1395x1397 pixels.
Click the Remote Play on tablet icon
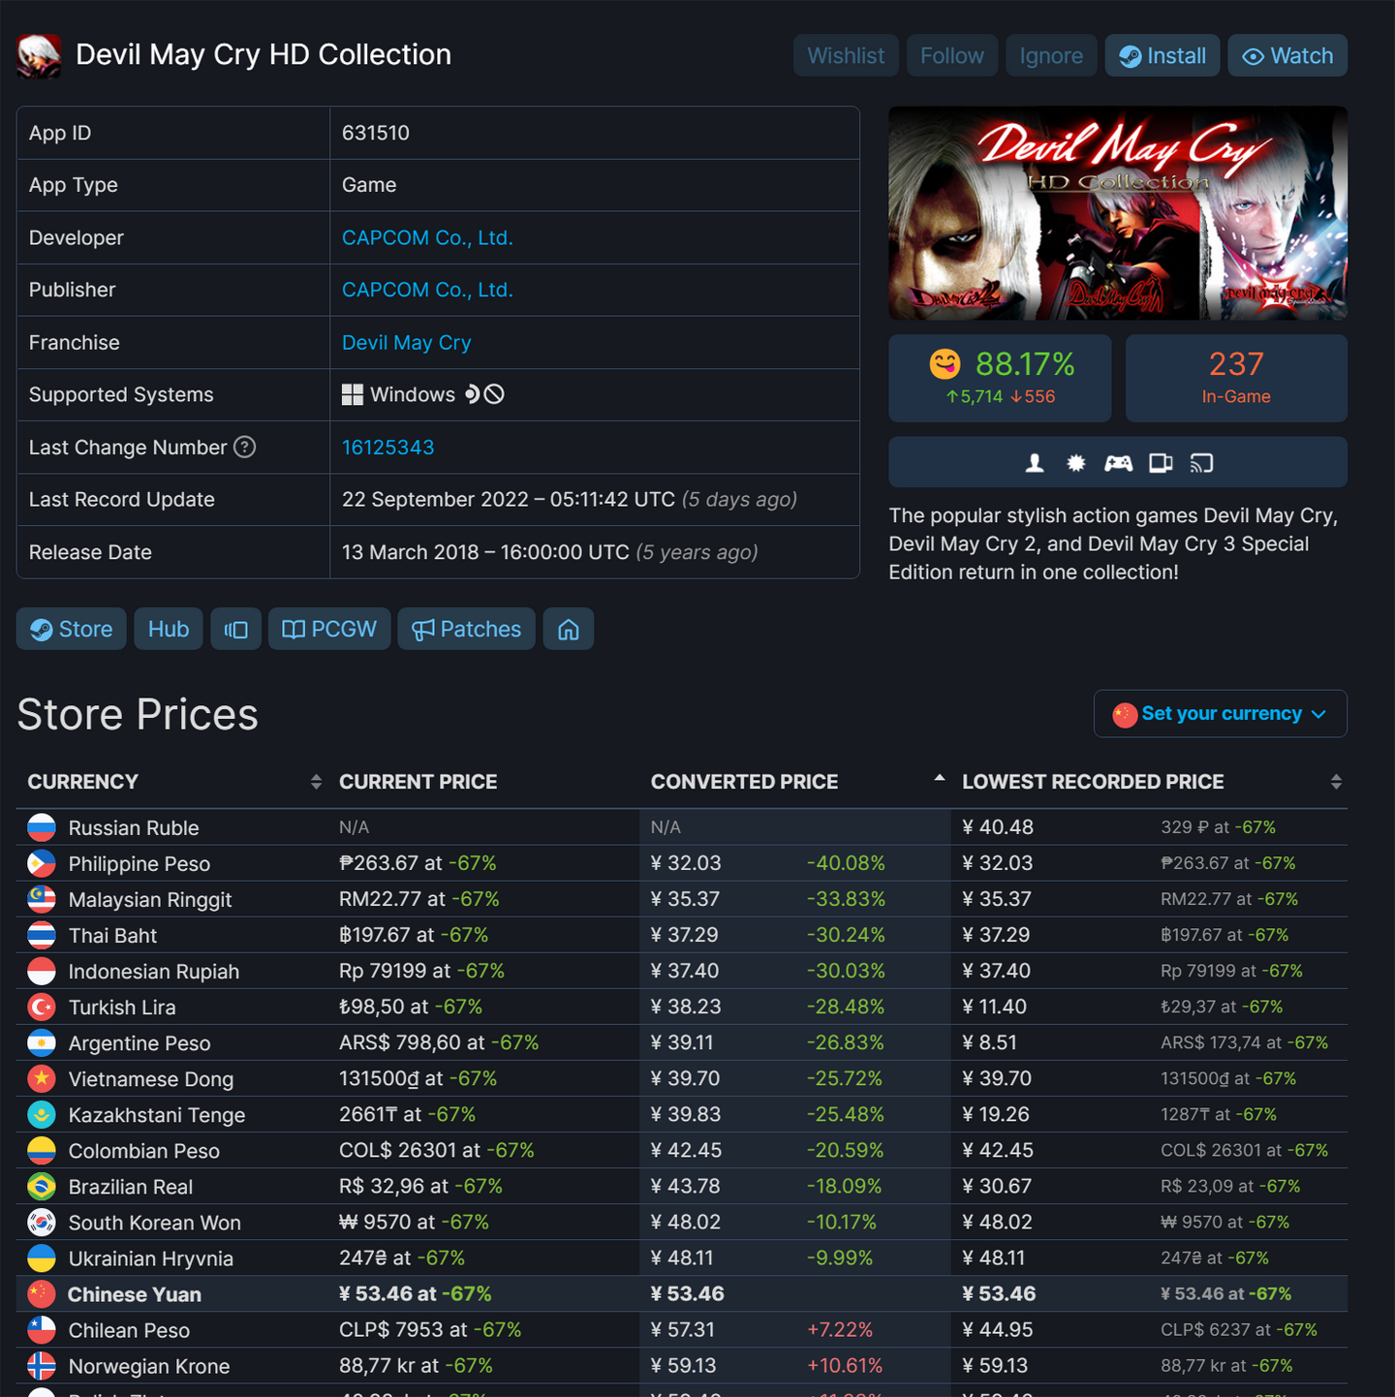[x=1161, y=463]
